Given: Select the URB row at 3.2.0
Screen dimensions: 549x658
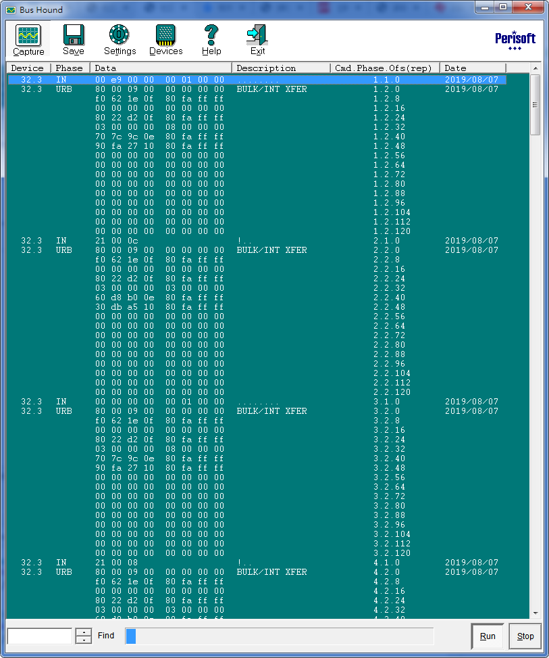Looking at the screenshot, I should (257, 411).
